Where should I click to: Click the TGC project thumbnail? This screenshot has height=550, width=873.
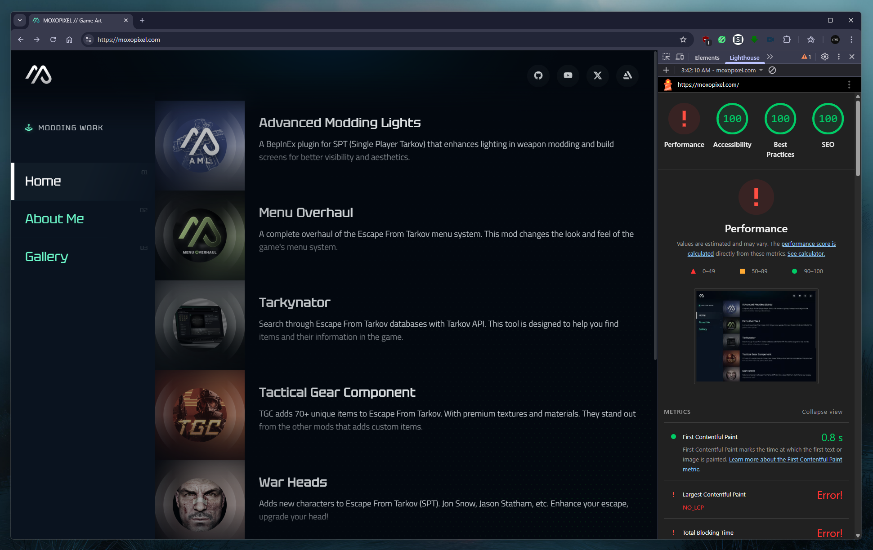pyautogui.click(x=200, y=415)
